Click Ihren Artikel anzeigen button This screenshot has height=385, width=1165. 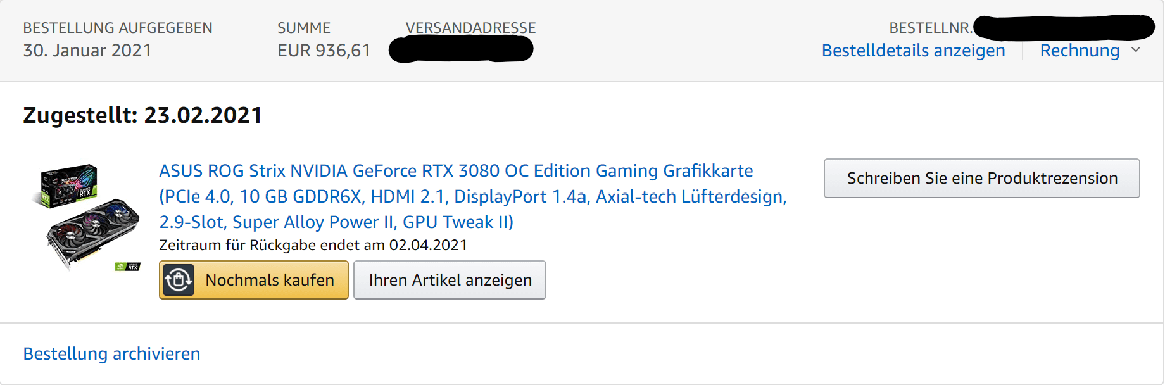[450, 280]
